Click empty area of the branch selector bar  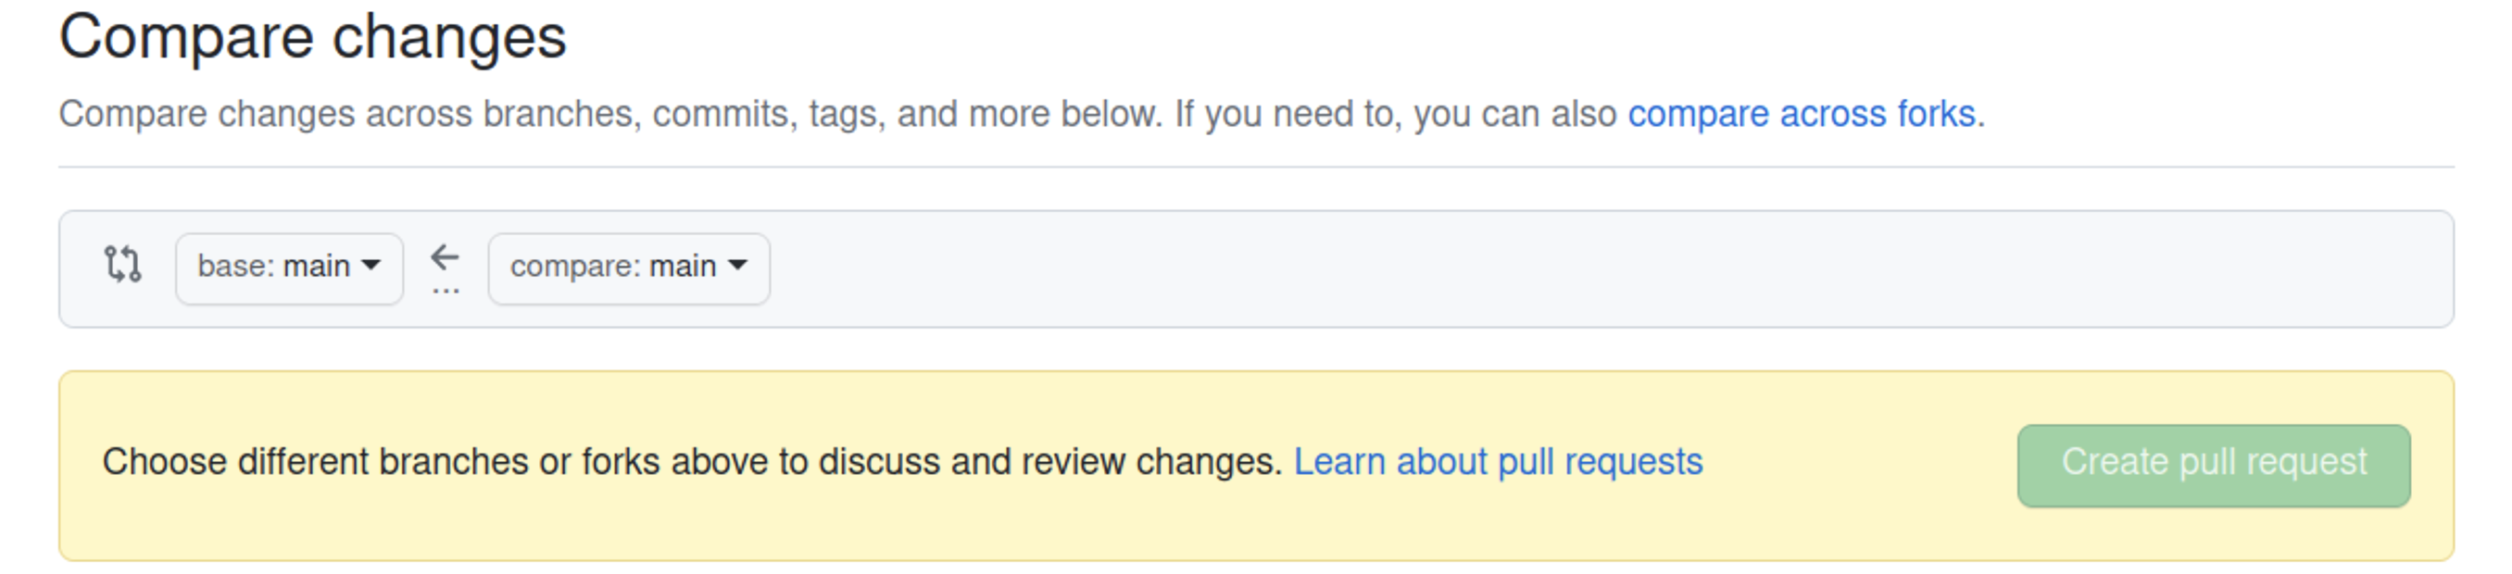point(1560,269)
